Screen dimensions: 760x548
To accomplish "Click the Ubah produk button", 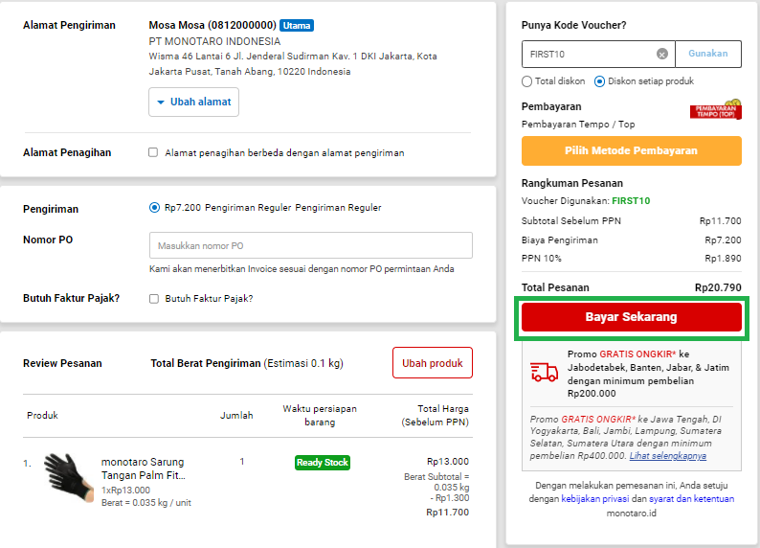I will [433, 363].
